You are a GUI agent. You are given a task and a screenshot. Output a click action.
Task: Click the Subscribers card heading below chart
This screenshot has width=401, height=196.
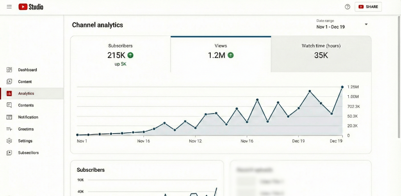point(91,170)
